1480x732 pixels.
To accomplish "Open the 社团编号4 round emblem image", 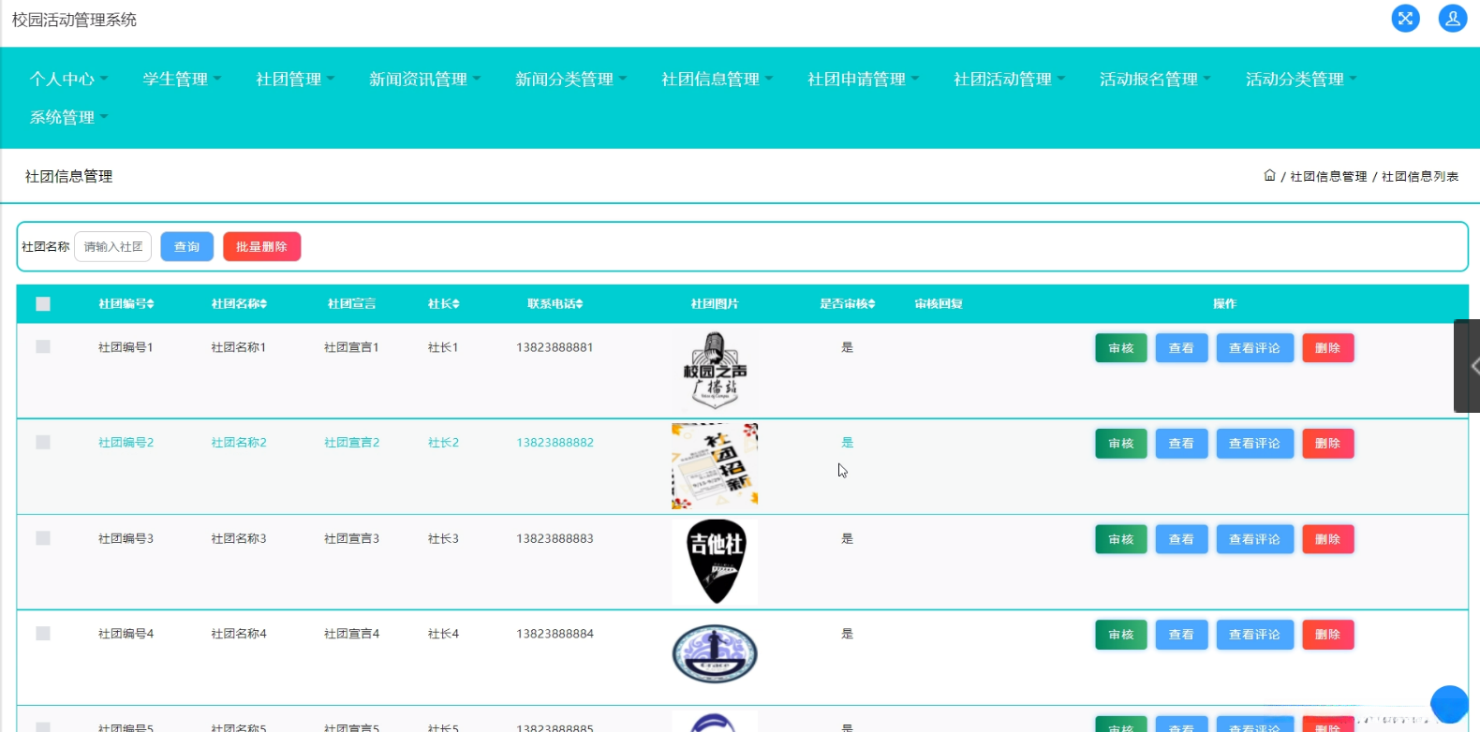I will (715, 653).
